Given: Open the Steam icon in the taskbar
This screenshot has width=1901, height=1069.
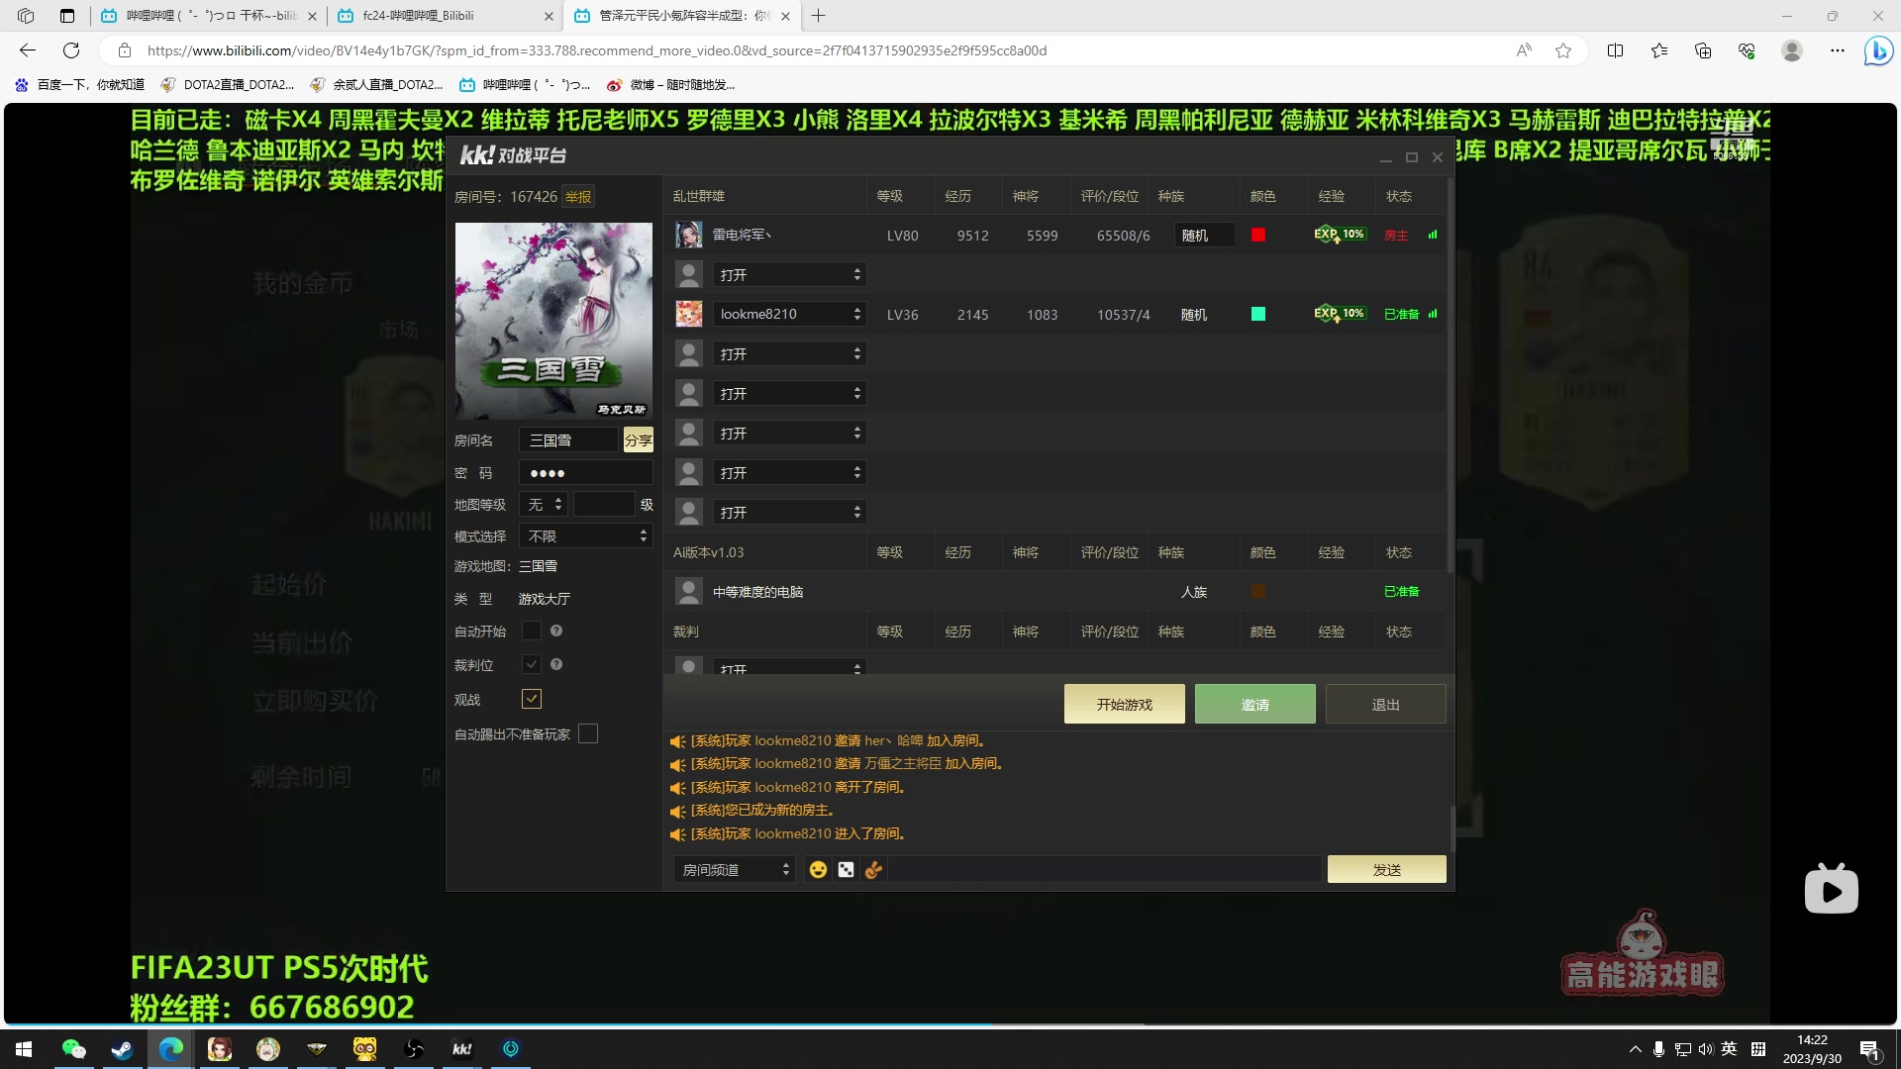Looking at the screenshot, I should coord(122,1049).
